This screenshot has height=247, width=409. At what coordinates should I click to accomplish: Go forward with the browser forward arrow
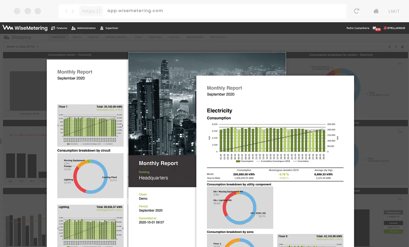[73, 11]
